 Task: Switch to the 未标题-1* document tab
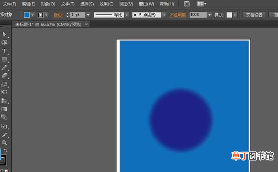click(48, 24)
